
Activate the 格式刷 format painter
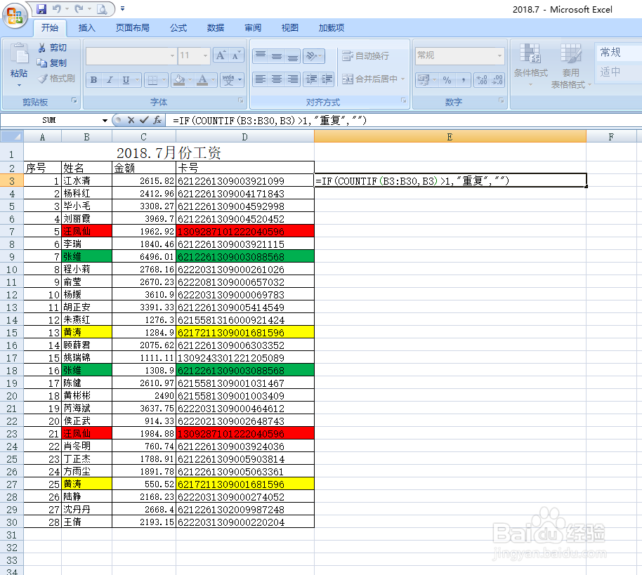56,78
